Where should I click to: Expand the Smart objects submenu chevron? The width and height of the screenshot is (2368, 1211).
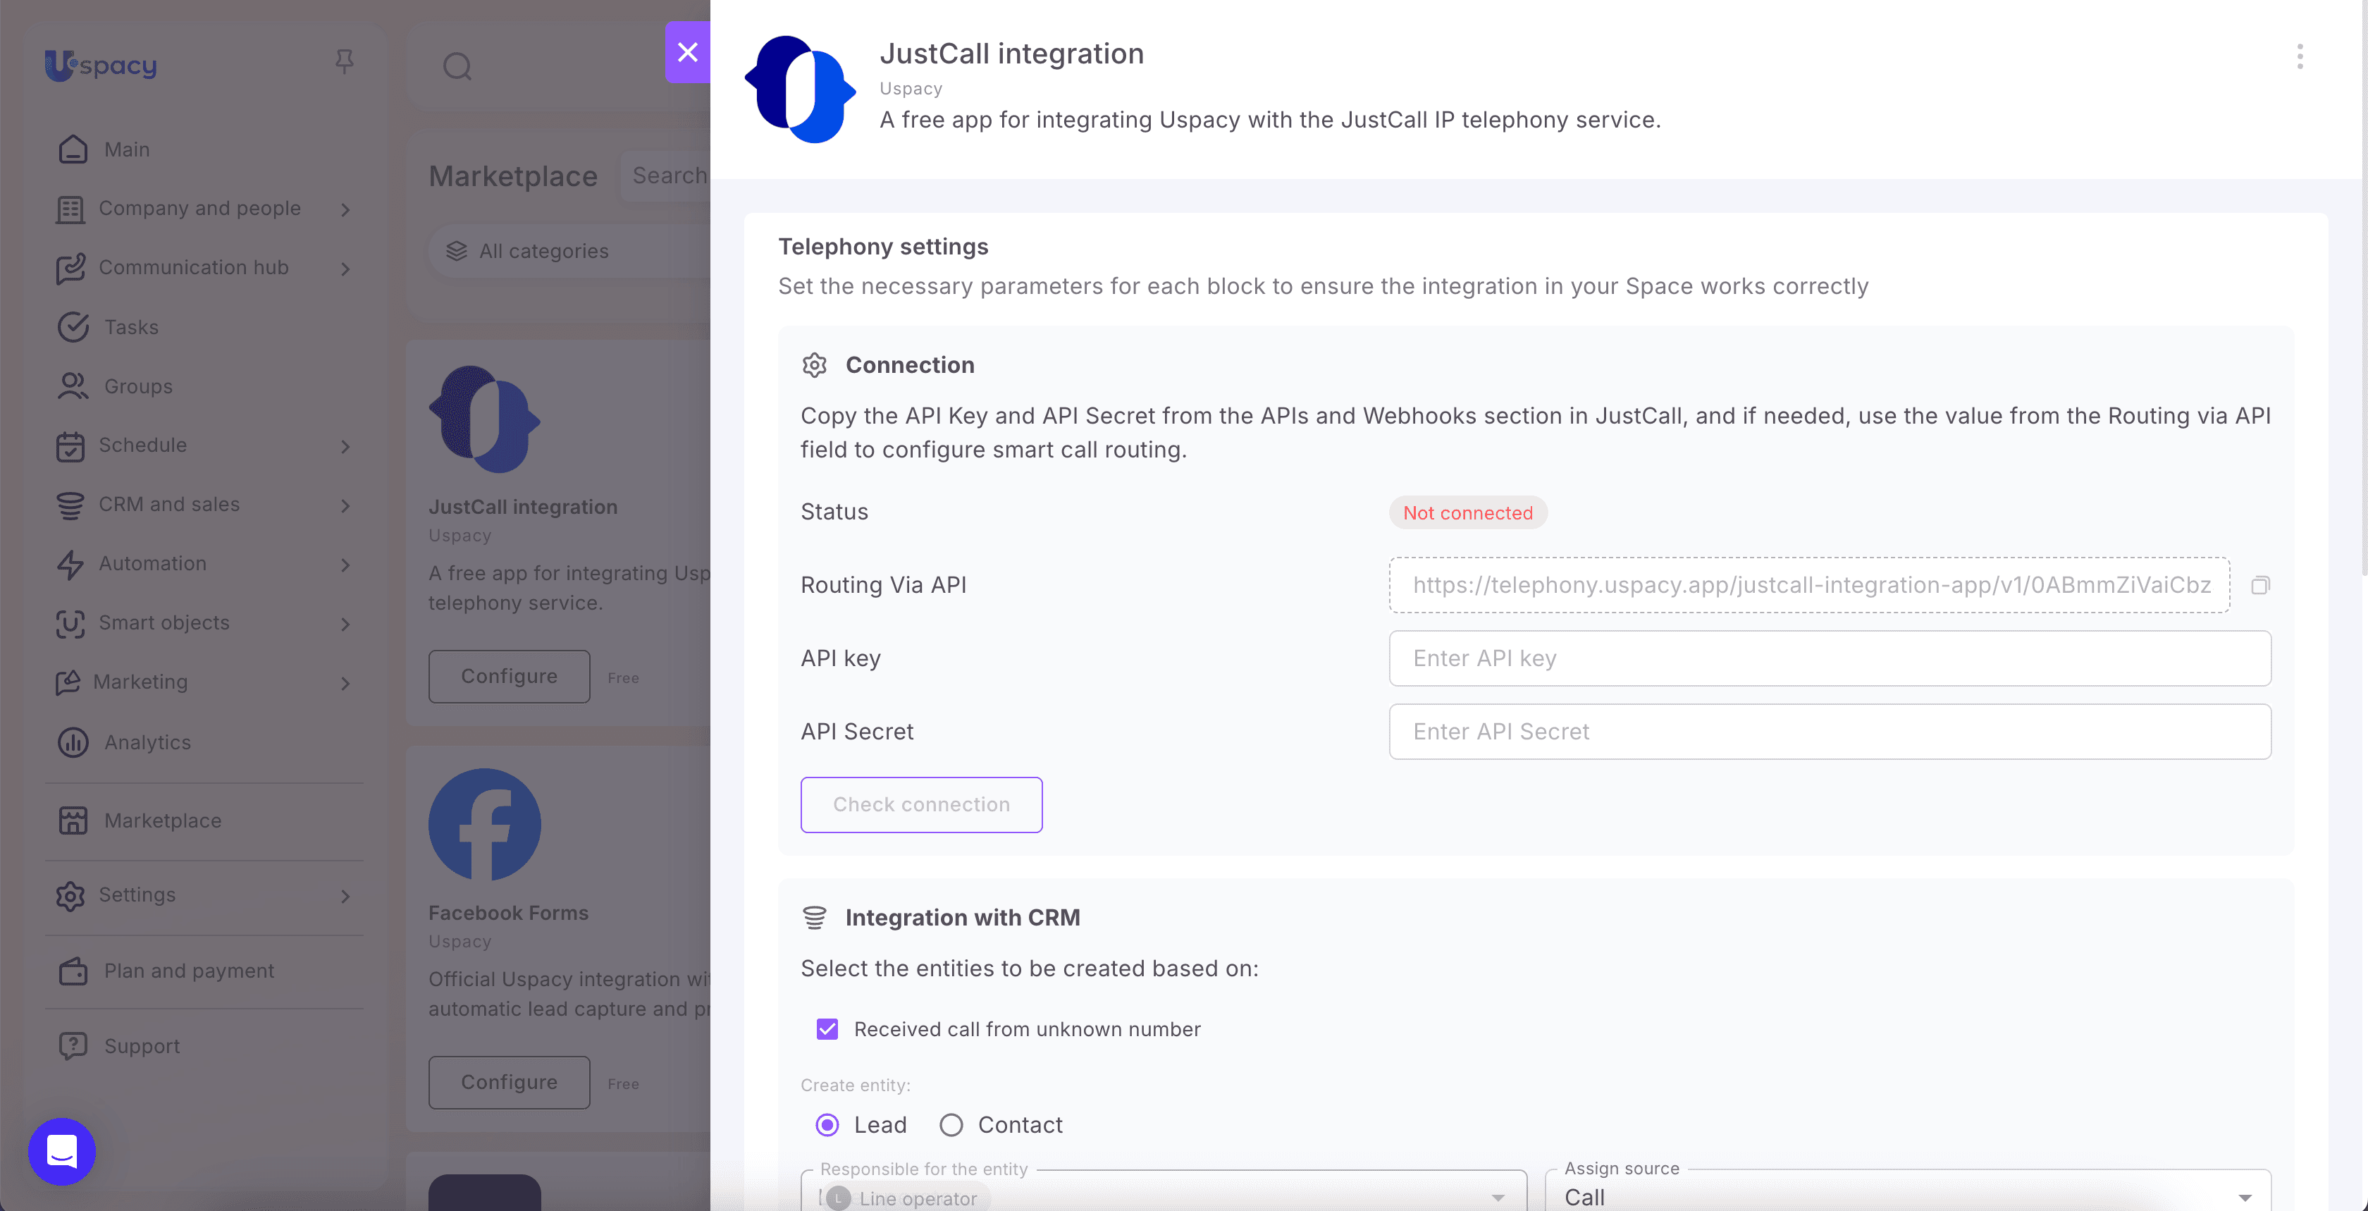(345, 625)
